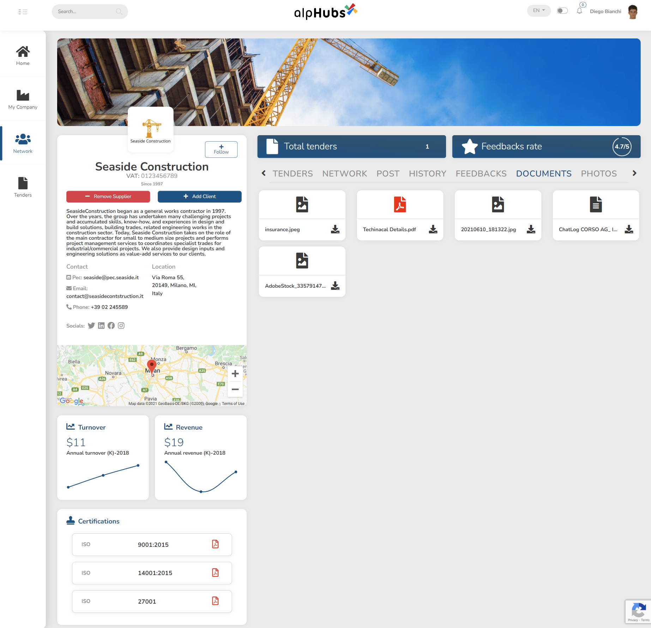Switch to the POST tab
Image resolution: width=651 pixels, height=628 pixels.
pos(388,174)
